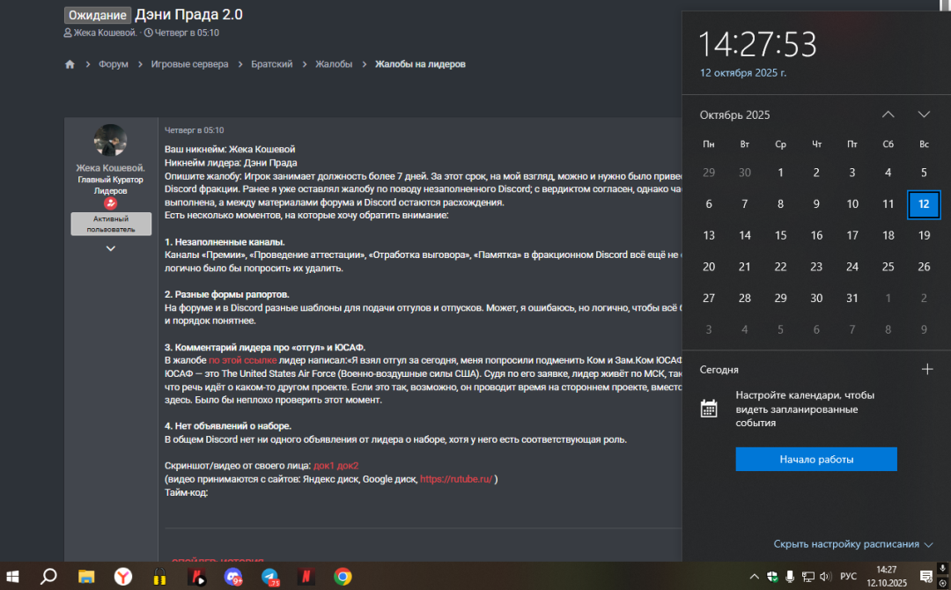The image size is (951, 590).
Task: Open File Explorer from the taskbar
Action: [x=86, y=577]
